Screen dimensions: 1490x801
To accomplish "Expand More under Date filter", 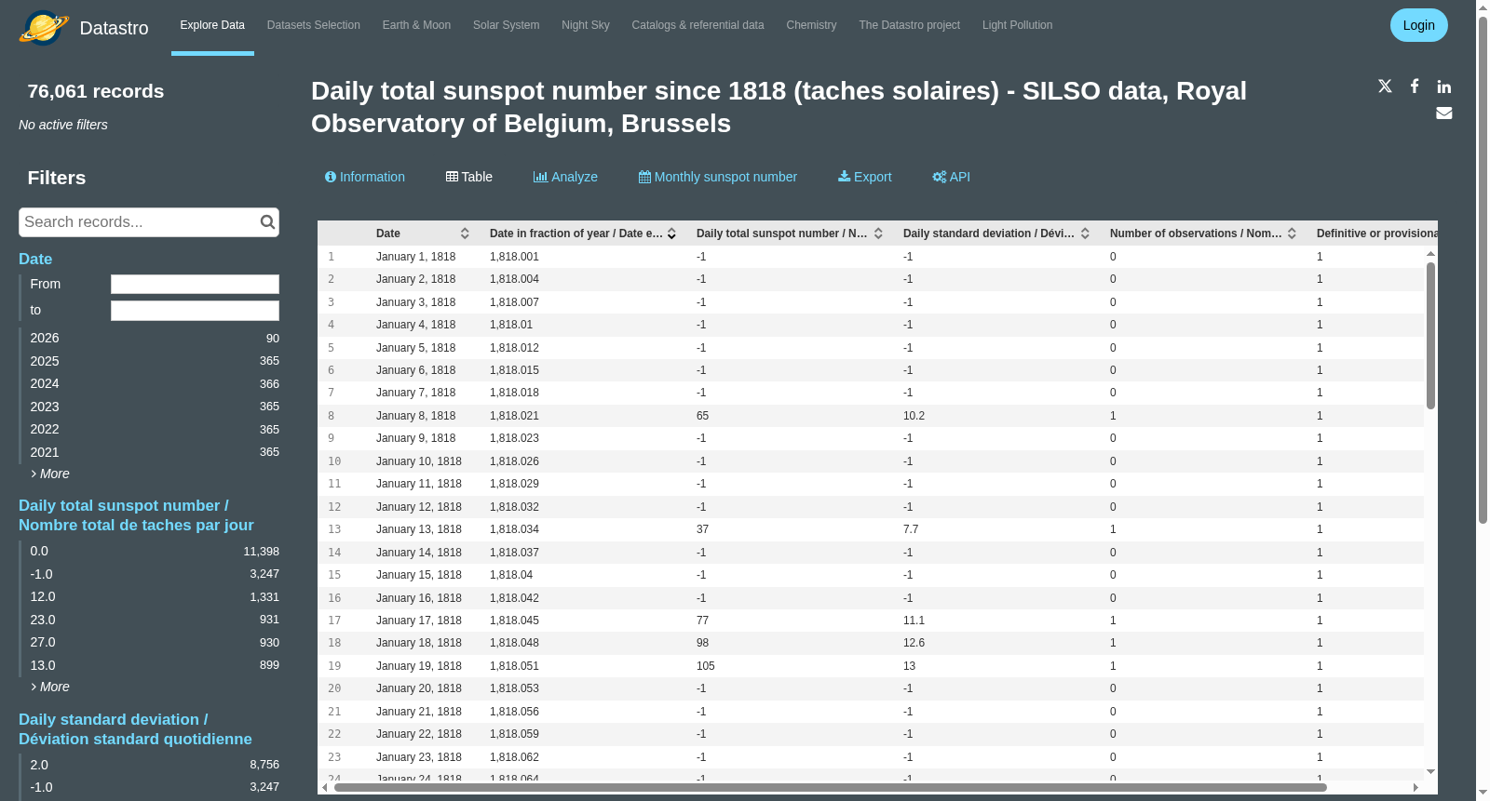I will 50,474.
